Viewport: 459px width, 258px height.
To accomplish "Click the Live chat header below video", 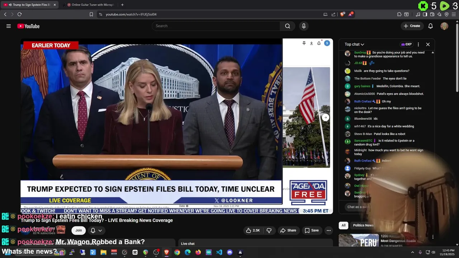I will 188,244.
